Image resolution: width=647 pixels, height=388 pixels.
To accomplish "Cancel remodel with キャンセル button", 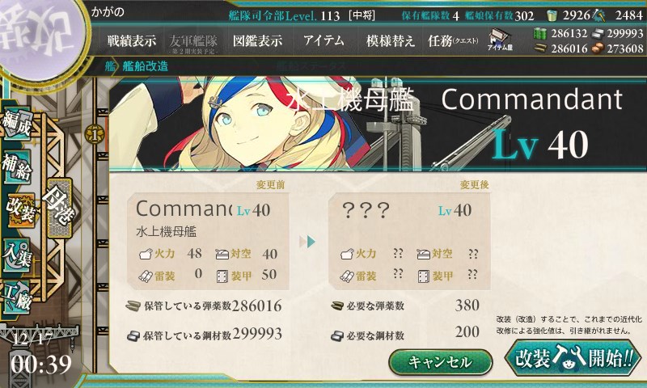I will tap(440, 362).
